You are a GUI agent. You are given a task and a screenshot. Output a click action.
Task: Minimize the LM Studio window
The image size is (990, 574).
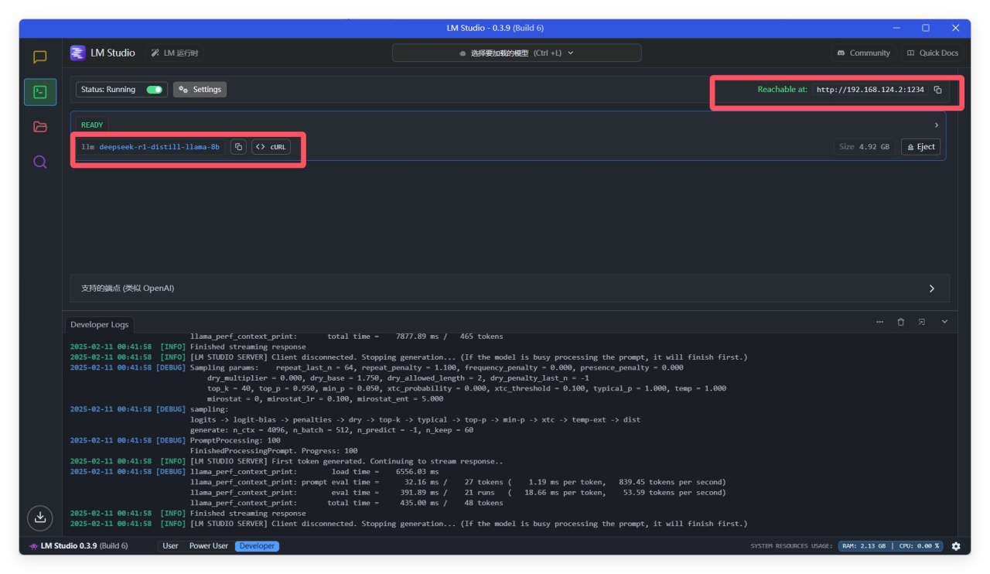click(897, 28)
